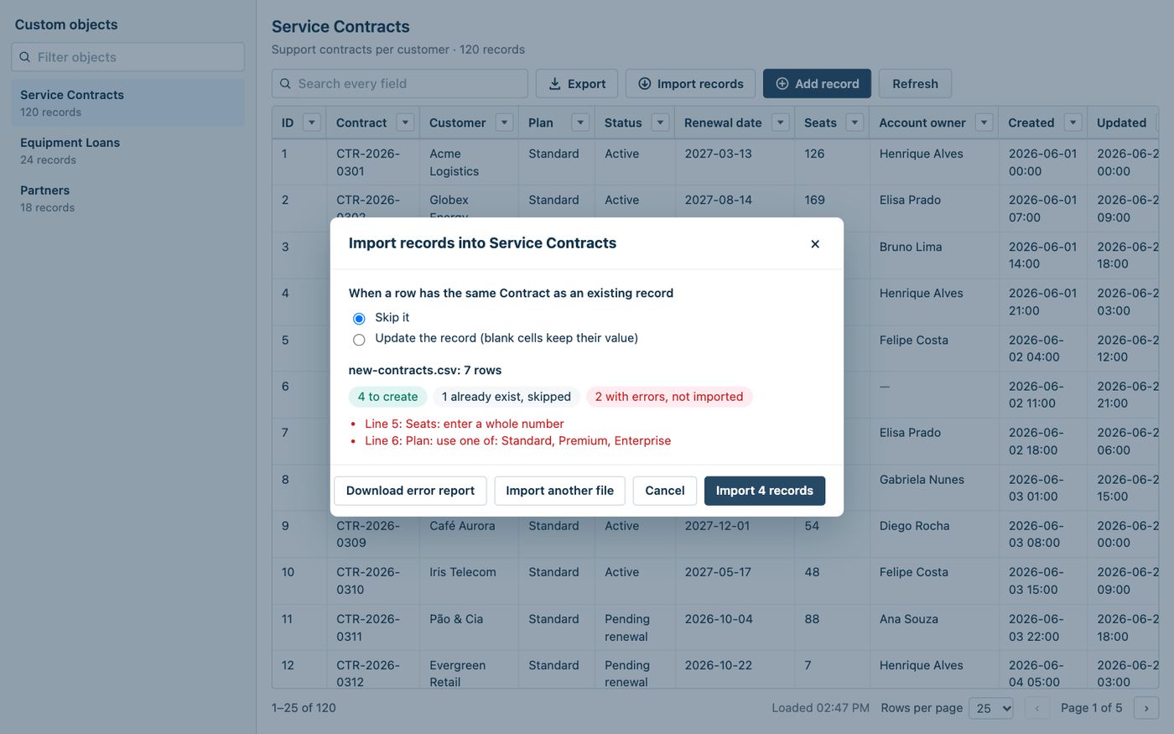Open the Created column dropdown arrow
Image resolution: width=1174 pixels, height=734 pixels.
click(x=1073, y=122)
